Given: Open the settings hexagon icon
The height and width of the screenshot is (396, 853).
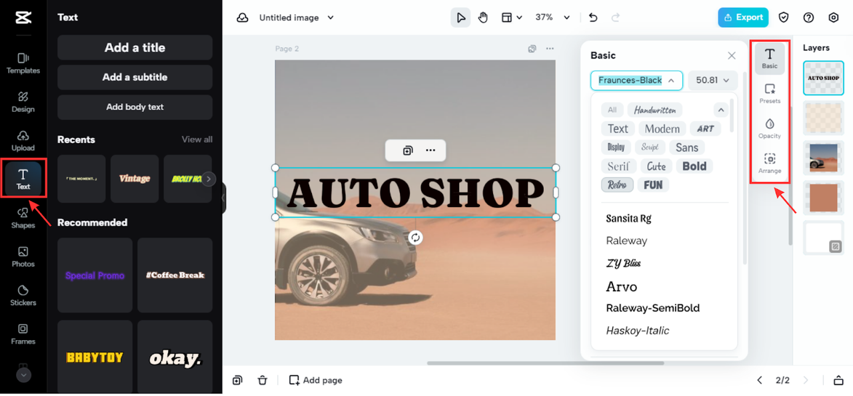Looking at the screenshot, I should (833, 17).
